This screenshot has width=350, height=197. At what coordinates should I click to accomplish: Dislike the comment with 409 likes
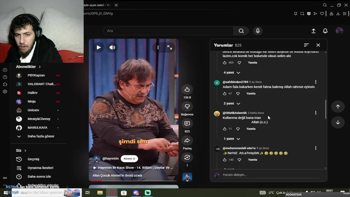(240, 63)
